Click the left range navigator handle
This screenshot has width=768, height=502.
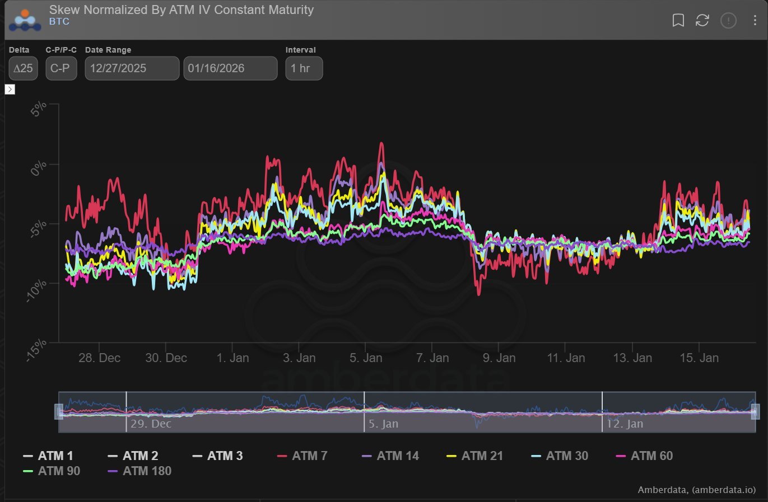[59, 411]
